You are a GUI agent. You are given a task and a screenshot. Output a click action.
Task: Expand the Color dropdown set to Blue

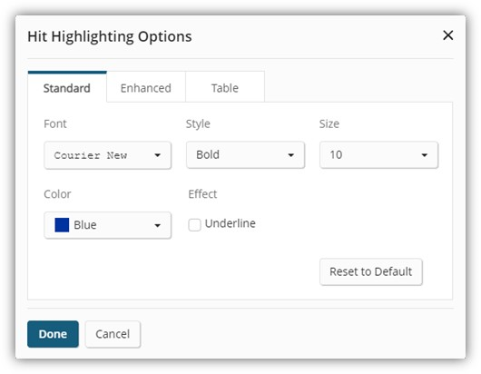point(107,225)
